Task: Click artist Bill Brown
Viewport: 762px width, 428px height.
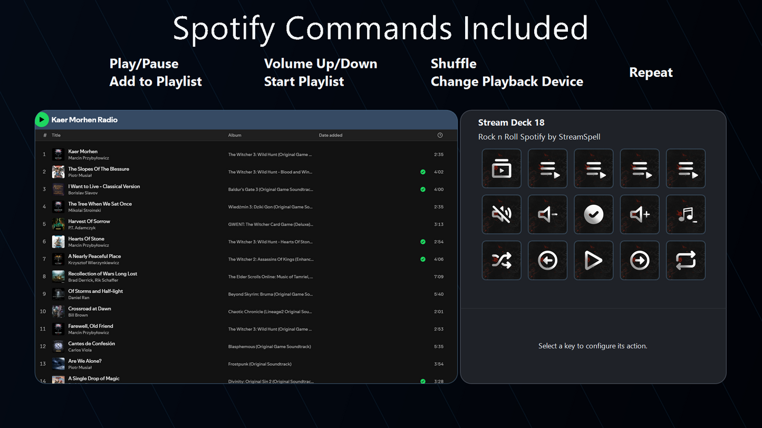Action: click(78, 315)
